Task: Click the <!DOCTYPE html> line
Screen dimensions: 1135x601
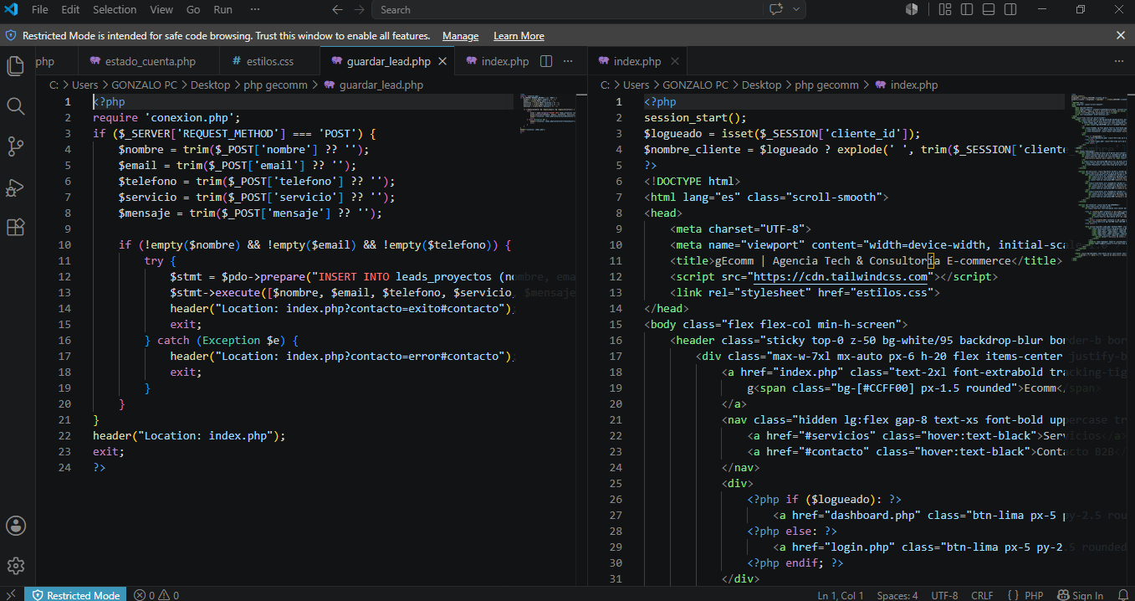Action: pyautogui.click(x=692, y=181)
